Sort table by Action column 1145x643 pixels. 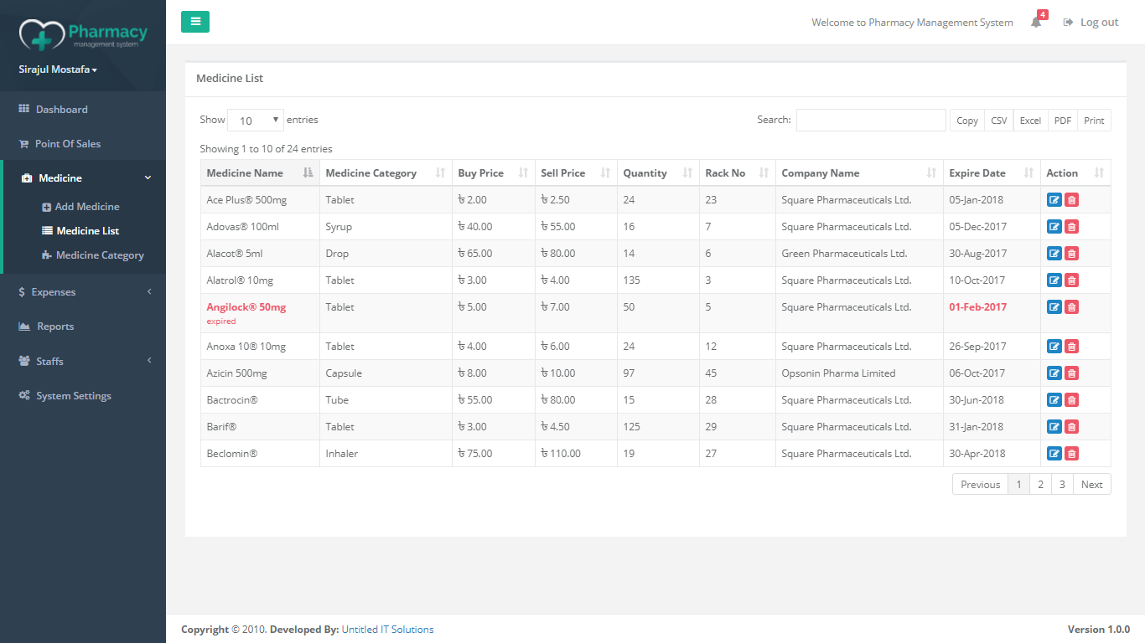(1075, 173)
